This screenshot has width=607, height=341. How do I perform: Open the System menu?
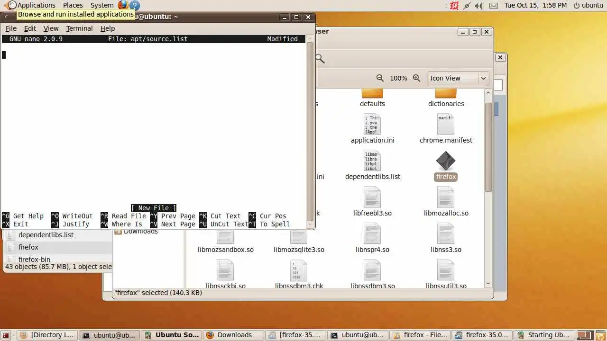tap(102, 5)
